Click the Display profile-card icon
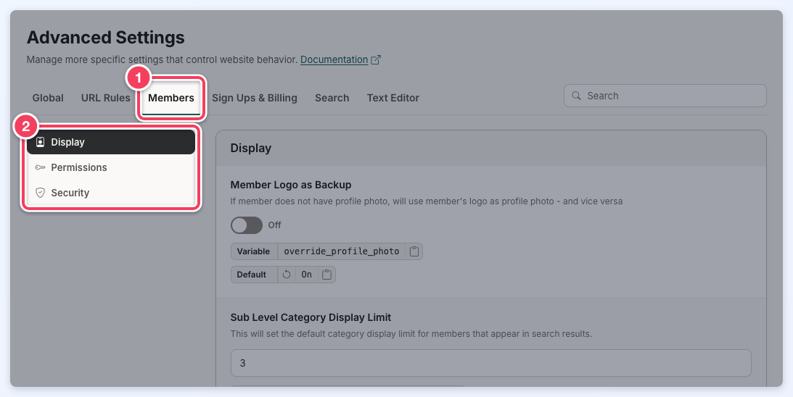The image size is (793, 397). pyautogui.click(x=41, y=142)
